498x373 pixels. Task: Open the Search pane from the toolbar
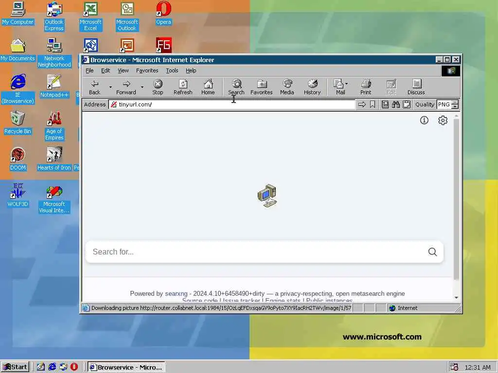click(236, 87)
